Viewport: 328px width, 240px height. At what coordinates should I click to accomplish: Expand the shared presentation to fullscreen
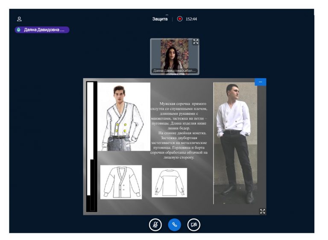click(263, 211)
